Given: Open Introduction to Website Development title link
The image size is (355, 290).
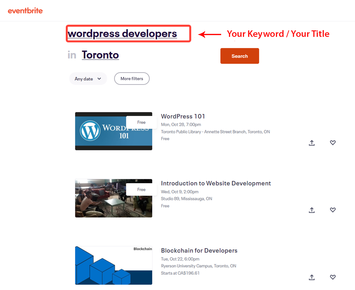Looking at the screenshot, I should click(x=216, y=183).
